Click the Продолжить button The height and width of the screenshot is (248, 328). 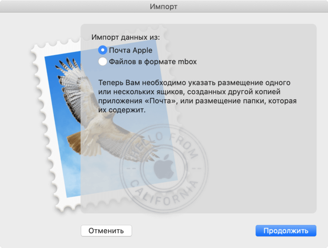286,231
